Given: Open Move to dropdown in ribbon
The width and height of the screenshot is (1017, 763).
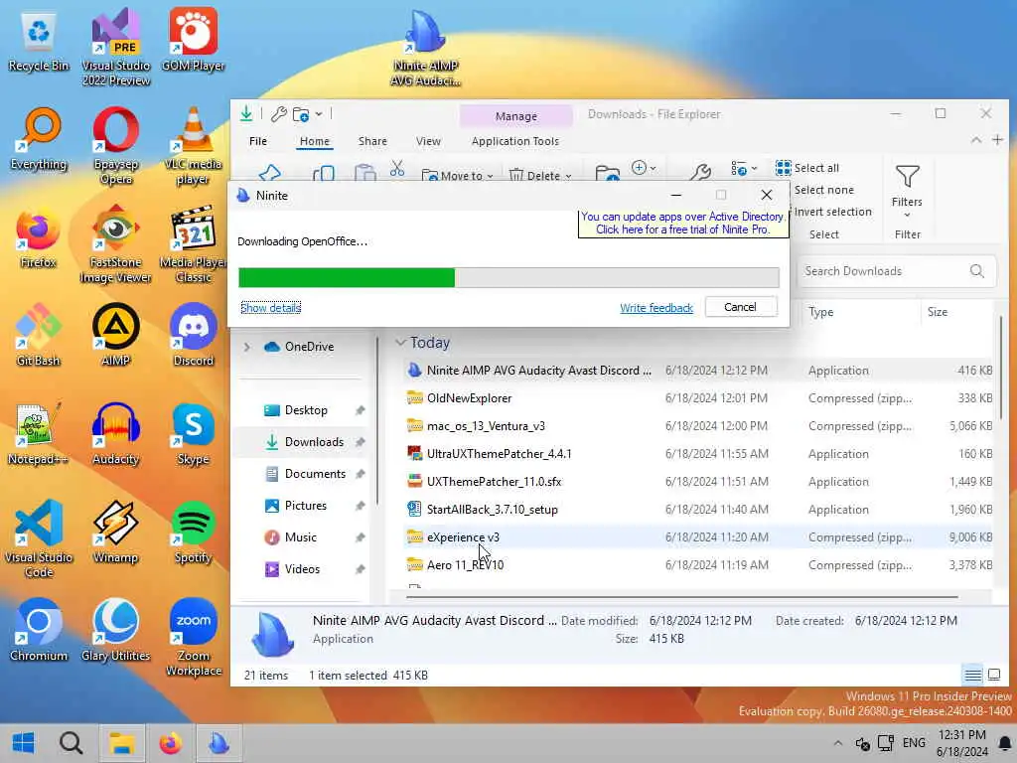Looking at the screenshot, I should pos(457,175).
